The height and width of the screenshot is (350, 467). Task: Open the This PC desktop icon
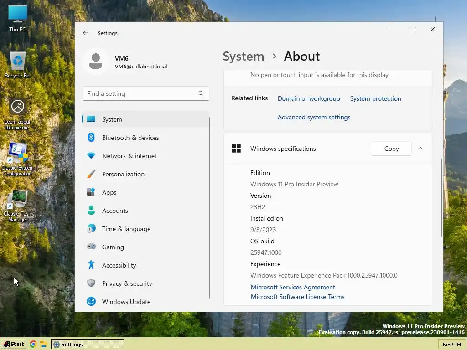point(18,18)
